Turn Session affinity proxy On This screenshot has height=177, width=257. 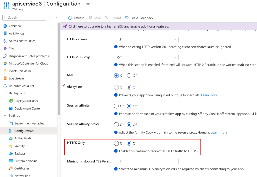pos(116,125)
